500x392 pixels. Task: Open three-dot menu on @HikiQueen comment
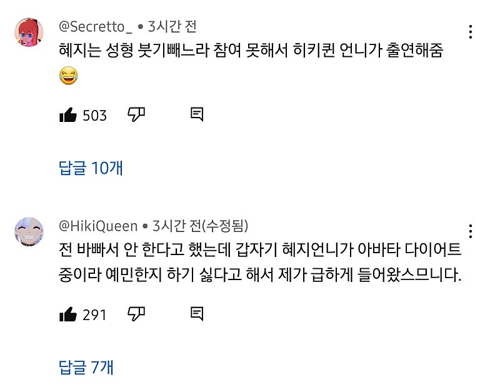pyautogui.click(x=471, y=231)
